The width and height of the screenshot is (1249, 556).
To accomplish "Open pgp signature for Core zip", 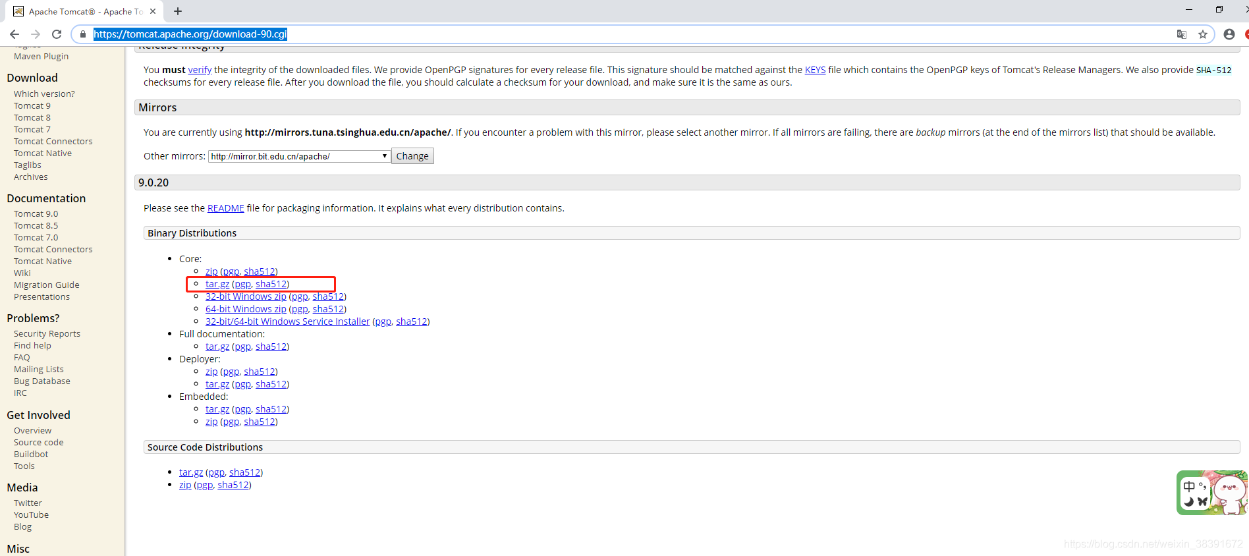I will pyautogui.click(x=231, y=271).
